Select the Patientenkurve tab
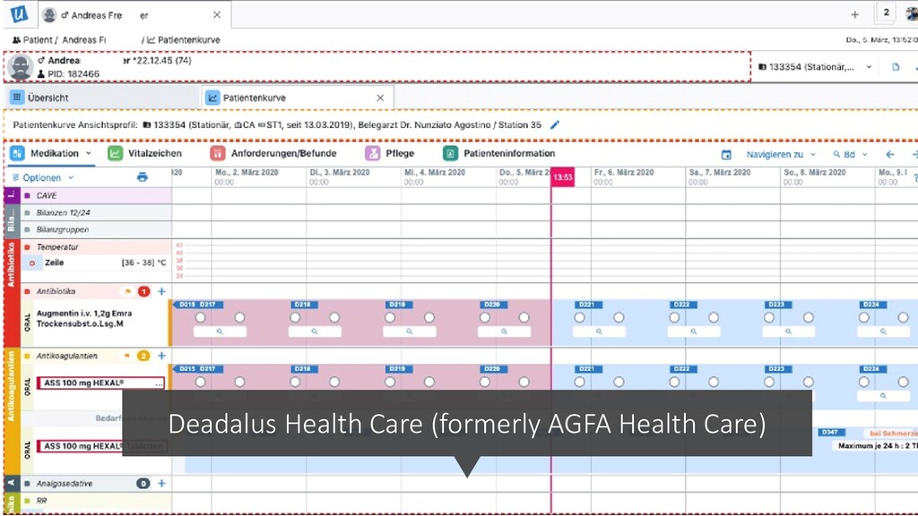Image resolution: width=918 pixels, height=516 pixels. [x=298, y=98]
